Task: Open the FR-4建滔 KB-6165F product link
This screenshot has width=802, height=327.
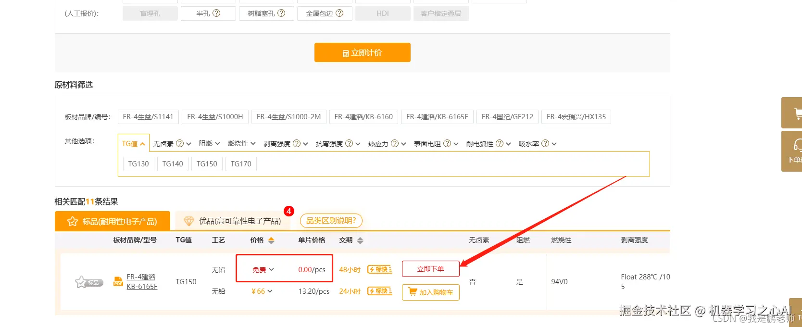Action: 142,282
